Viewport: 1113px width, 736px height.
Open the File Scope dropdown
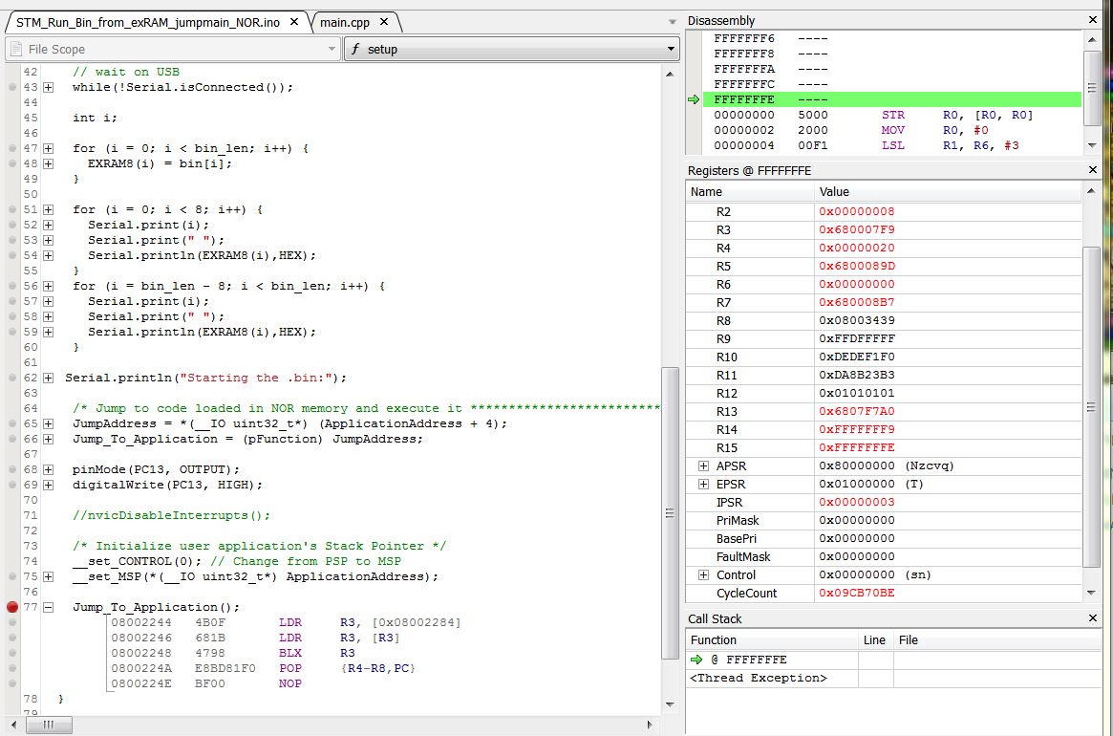pyautogui.click(x=332, y=49)
